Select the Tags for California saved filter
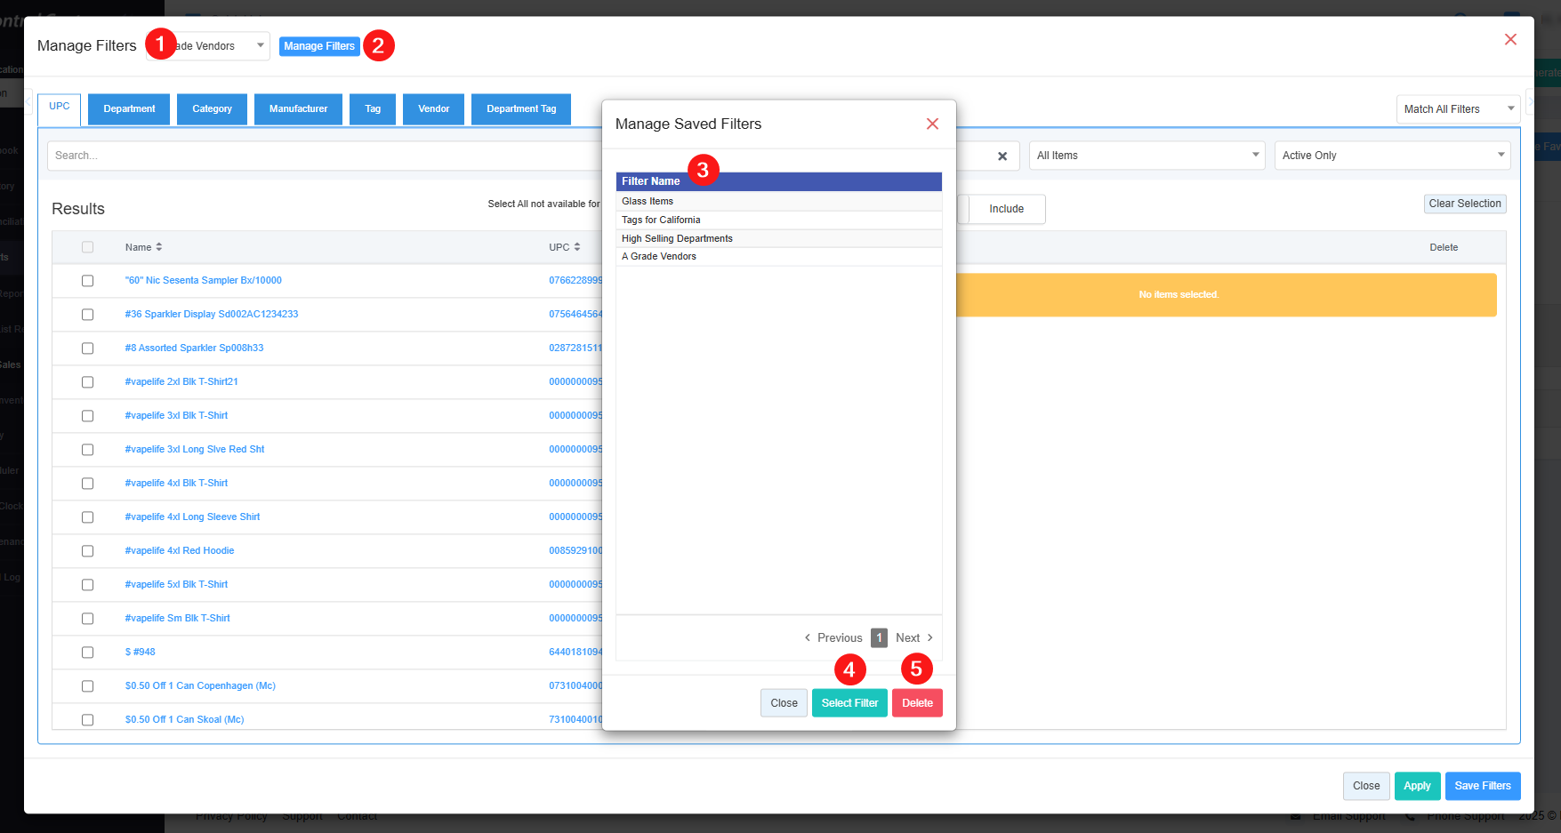Viewport: 1561px width, 833px height. [x=778, y=220]
